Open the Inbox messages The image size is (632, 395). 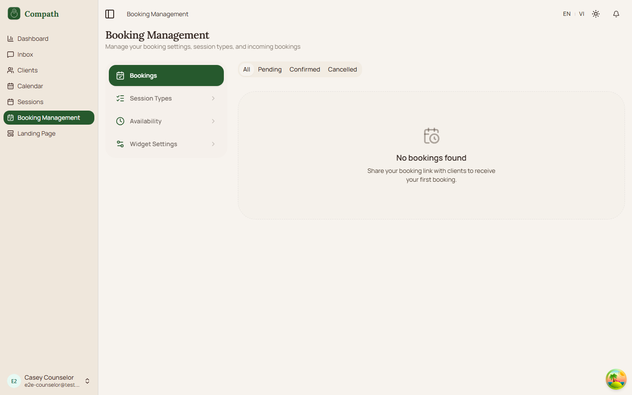pyautogui.click(x=25, y=54)
